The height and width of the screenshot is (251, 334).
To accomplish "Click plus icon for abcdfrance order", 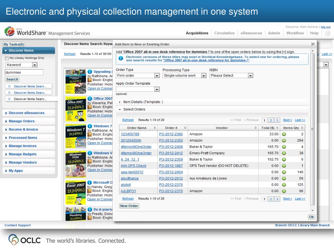I will (284, 178).
